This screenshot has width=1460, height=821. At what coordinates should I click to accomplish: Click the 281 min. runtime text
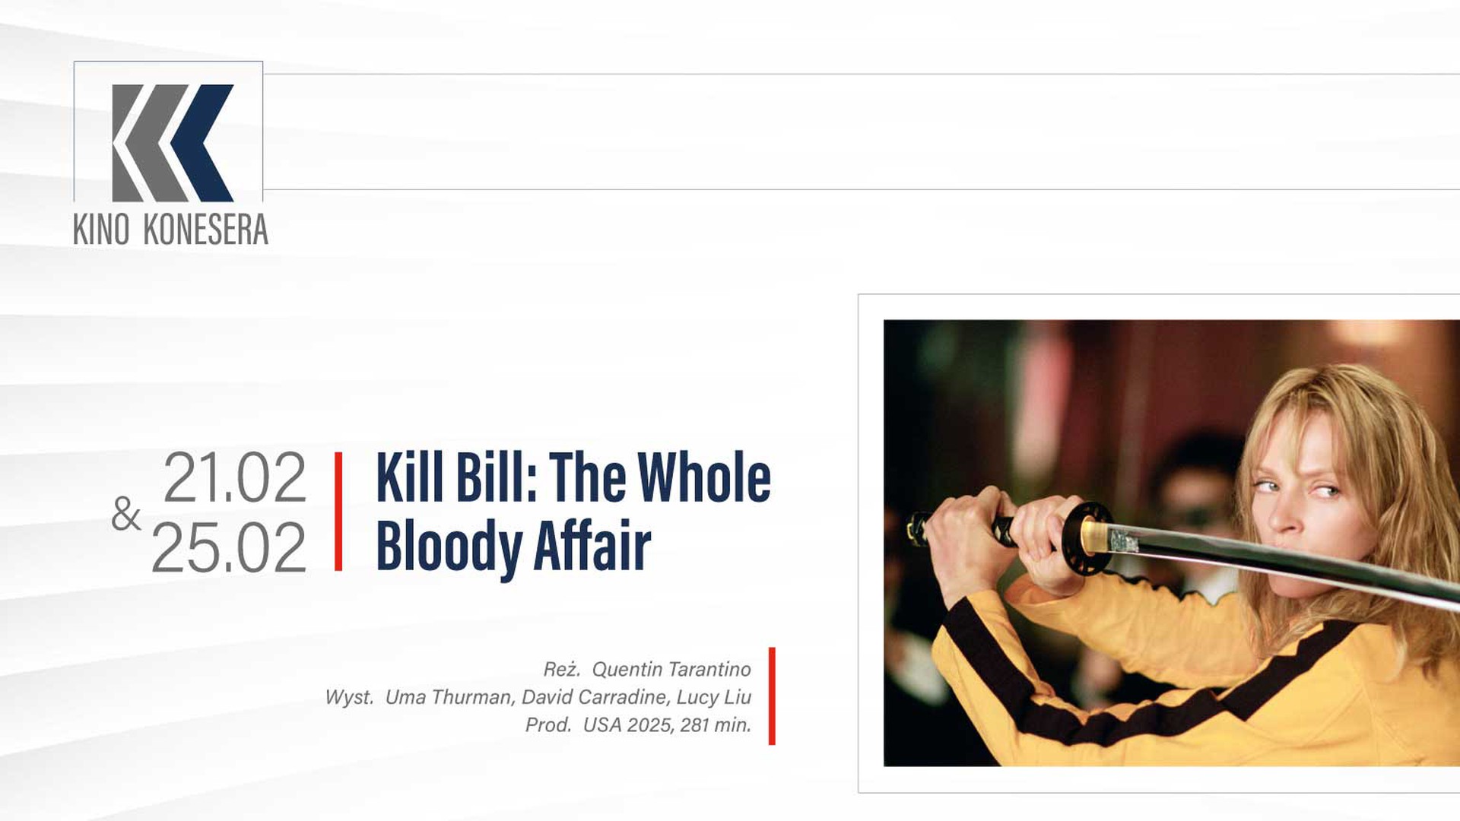pyautogui.click(x=716, y=724)
